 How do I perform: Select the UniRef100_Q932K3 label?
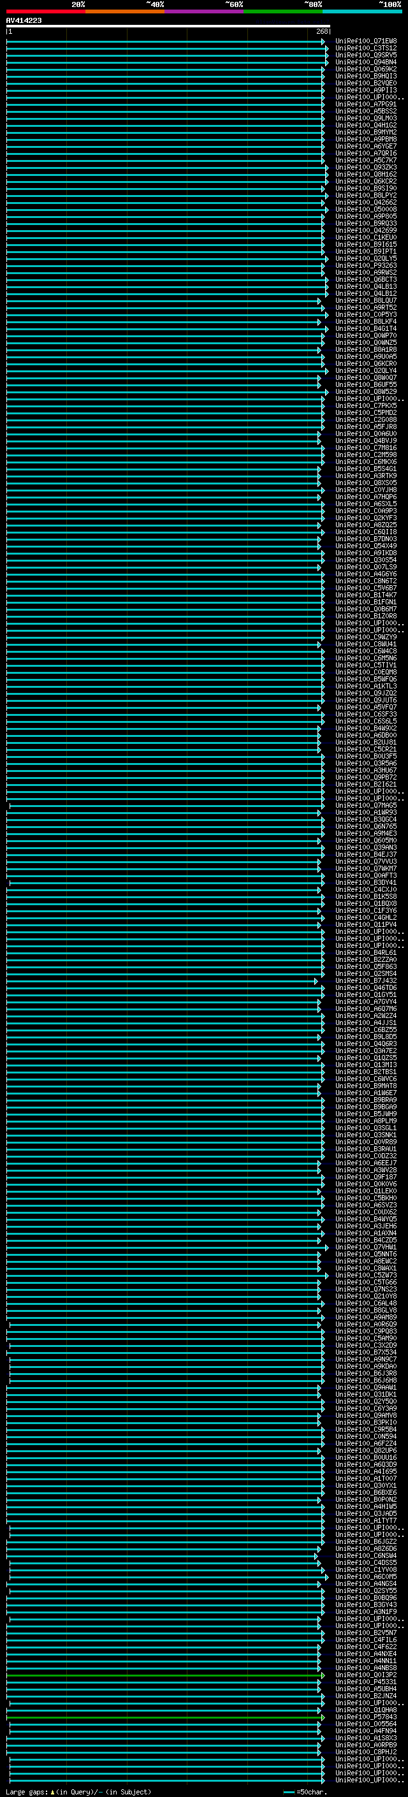[x=366, y=168]
